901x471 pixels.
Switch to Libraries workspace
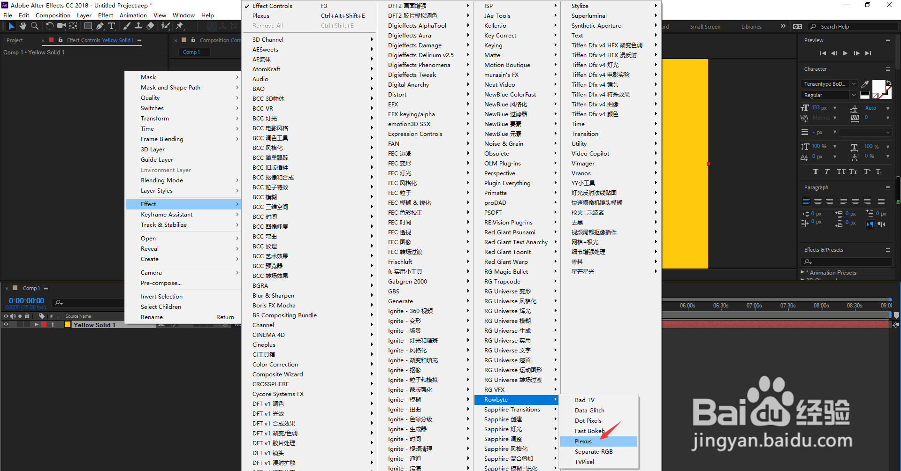(751, 27)
